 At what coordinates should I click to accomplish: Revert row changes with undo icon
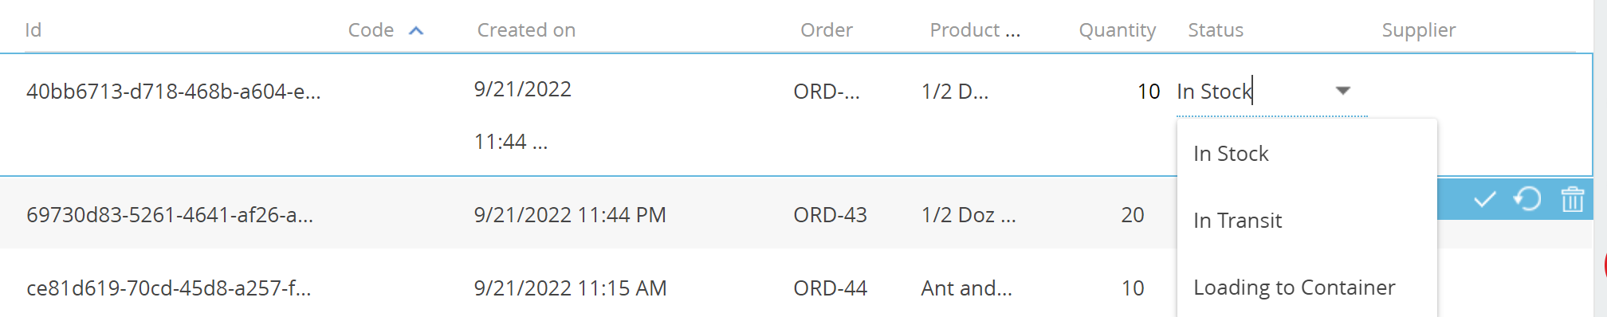(x=1527, y=199)
